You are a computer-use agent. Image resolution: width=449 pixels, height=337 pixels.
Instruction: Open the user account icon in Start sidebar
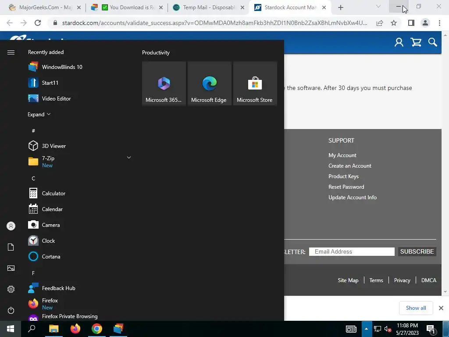coord(11,226)
